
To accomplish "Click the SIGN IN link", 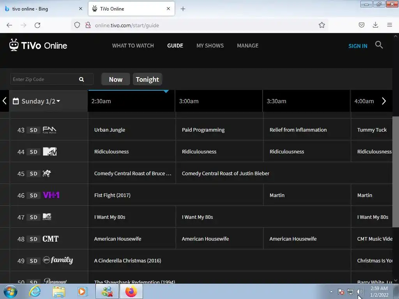I will [358, 46].
